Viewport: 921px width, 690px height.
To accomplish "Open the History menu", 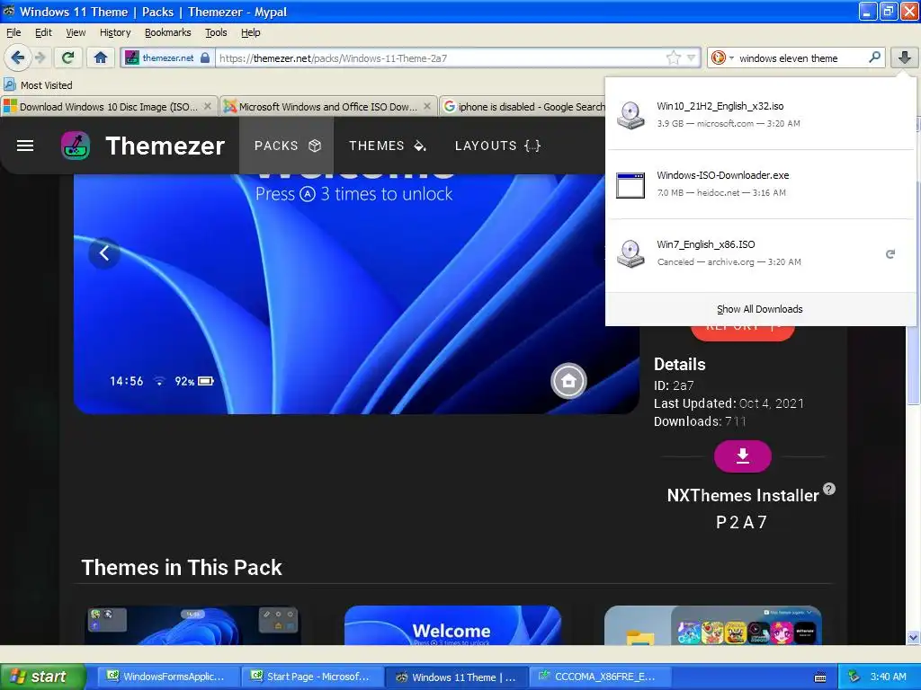I will click(114, 32).
